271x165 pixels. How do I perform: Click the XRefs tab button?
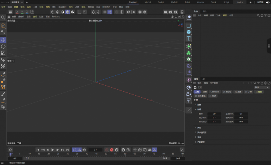click(x=227, y=92)
